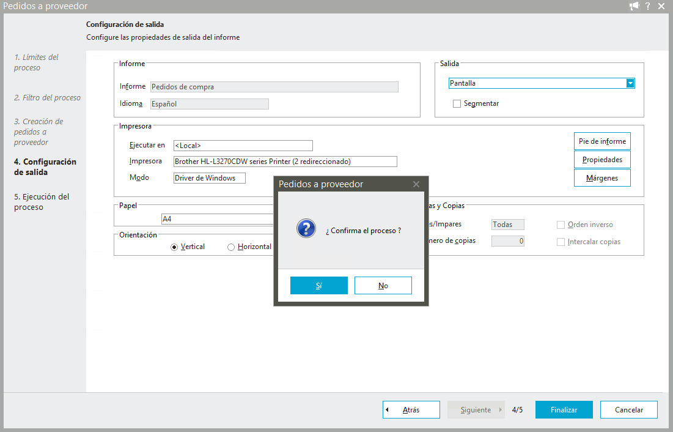Screen dimensions: 673x432
Task: Open the Márgenes settings
Action: pos(602,178)
